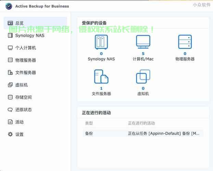
Task: Select 物理服务器 in the sidebar
Action: 35,60
